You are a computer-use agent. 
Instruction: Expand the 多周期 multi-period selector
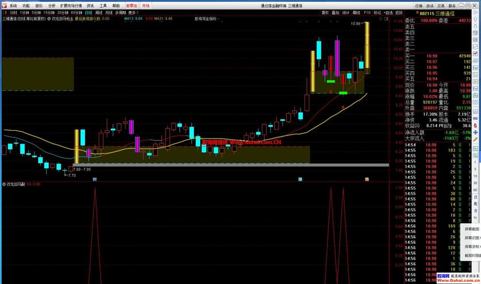[121, 12]
